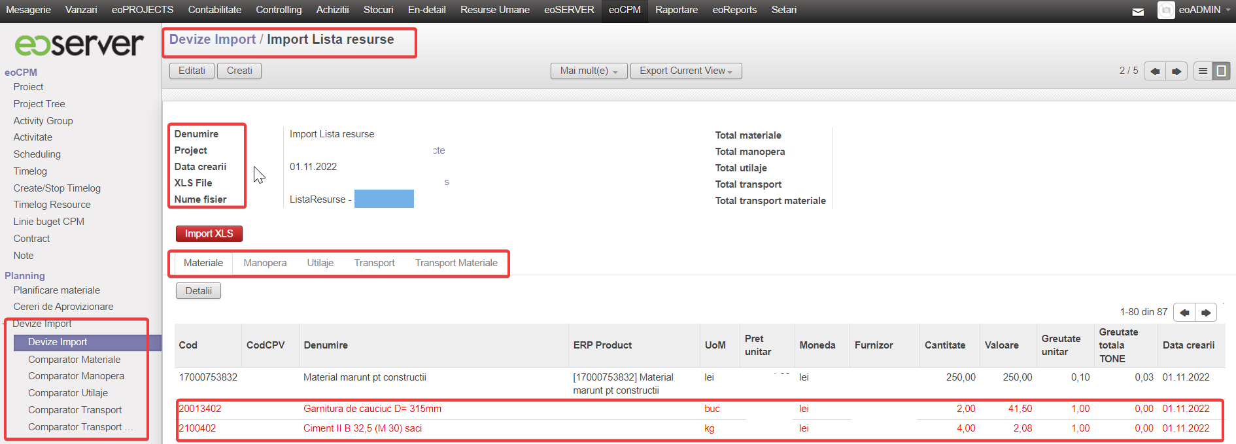The image size is (1236, 444).
Task: Switch to form view icon
Action: point(1221,71)
